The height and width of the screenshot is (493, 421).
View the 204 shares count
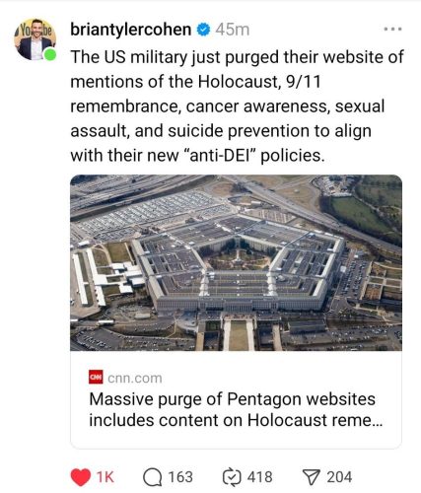coord(339,477)
